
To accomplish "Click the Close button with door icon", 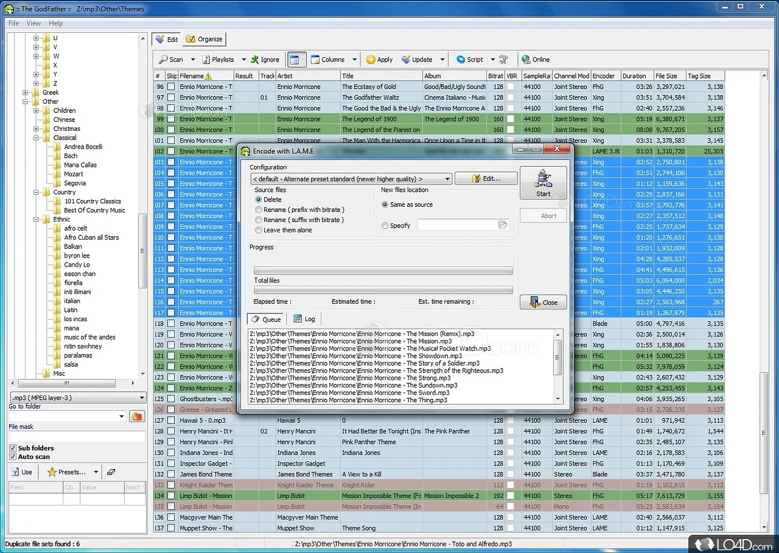I will (x=543, y=302).
